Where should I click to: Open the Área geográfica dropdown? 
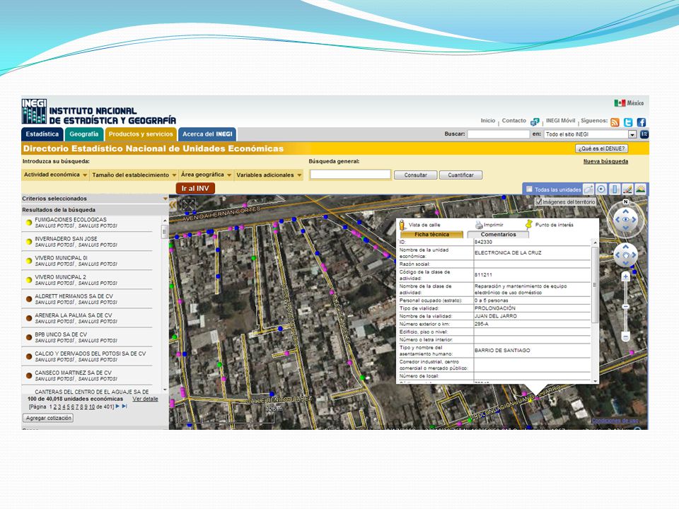[x=206, y=175]
